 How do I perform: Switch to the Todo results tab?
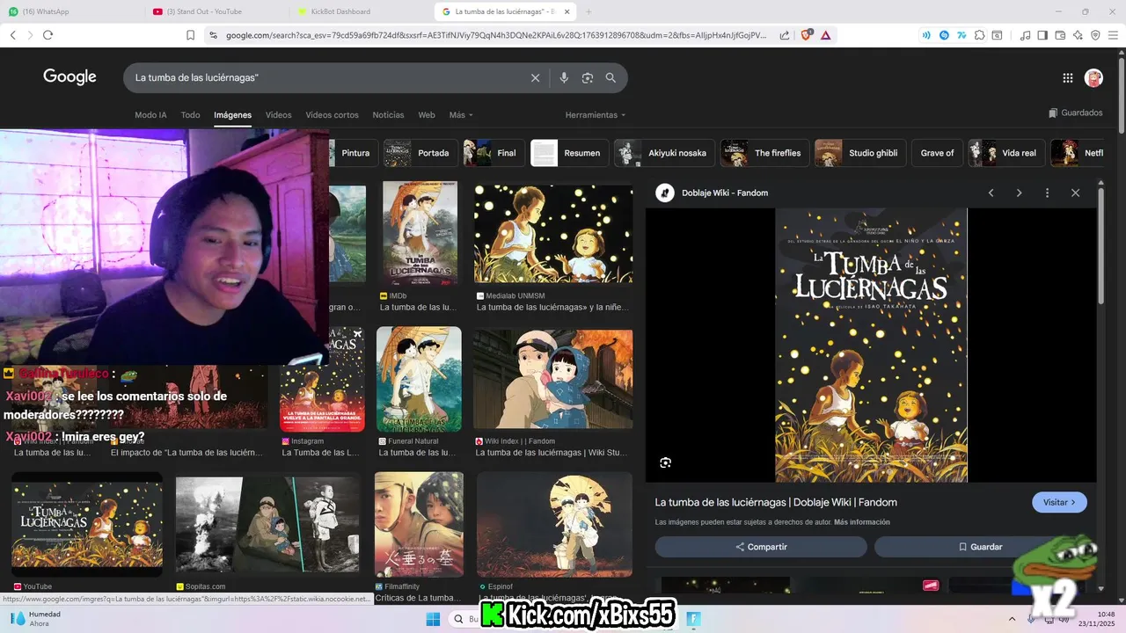point(190,115)
